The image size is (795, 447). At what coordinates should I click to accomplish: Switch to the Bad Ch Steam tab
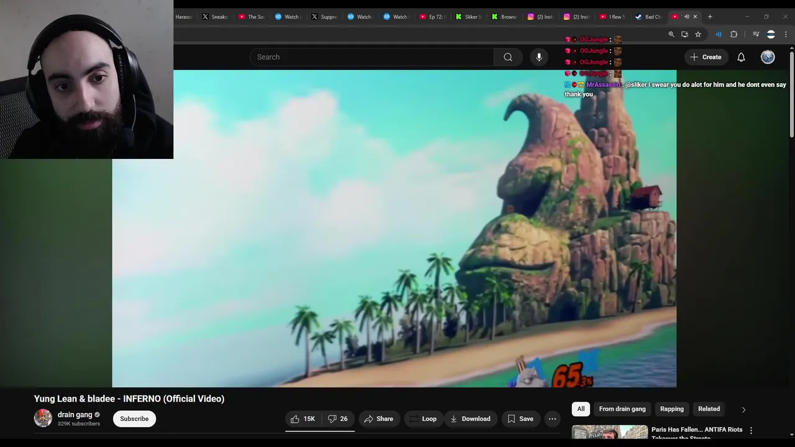(x=648, y=17)
